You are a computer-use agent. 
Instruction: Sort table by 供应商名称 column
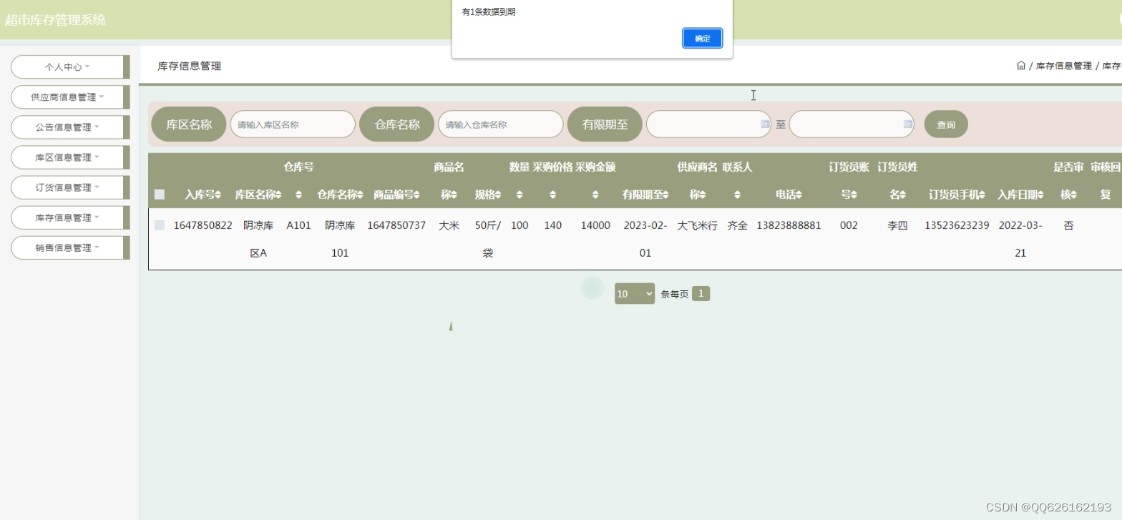[x=703, y=195]
